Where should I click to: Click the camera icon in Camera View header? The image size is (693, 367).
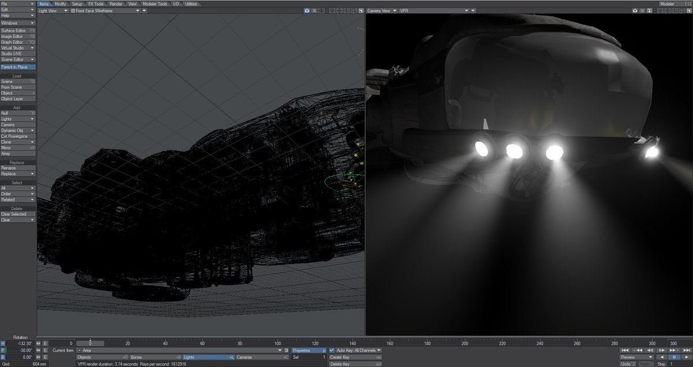pos(635,10)
